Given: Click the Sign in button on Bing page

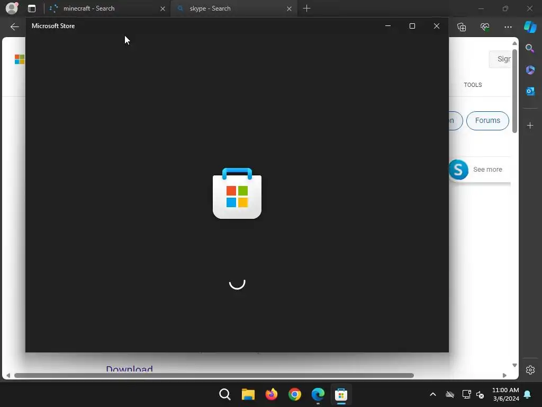Looking at the screenshot, I should click(x=500, y=59).
